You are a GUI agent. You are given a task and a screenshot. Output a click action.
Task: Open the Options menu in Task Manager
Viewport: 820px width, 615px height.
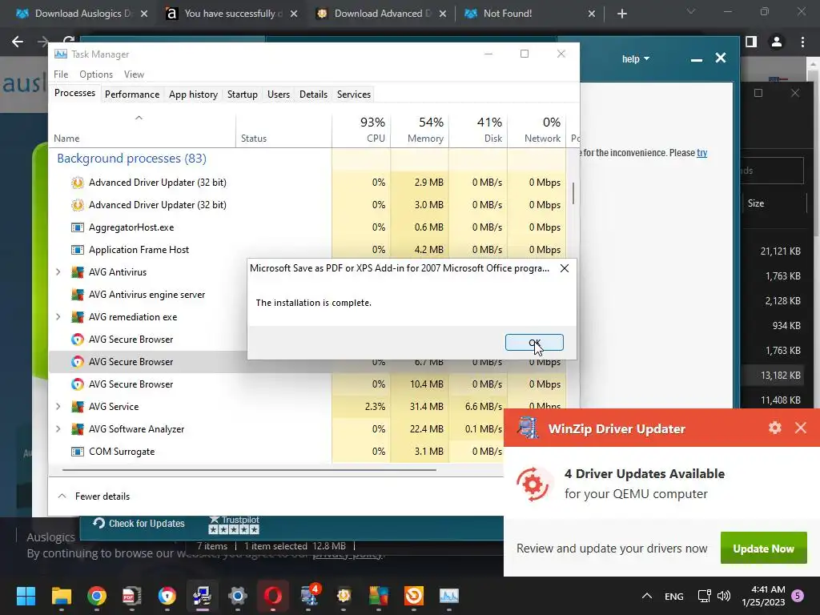(x=96, y=74)
